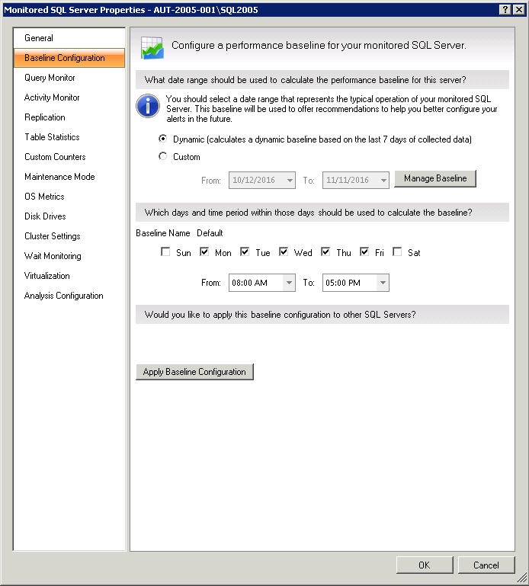Uncheck the Thu checkbox
Screen dimensions: 529x586
(x=325, y=251)
